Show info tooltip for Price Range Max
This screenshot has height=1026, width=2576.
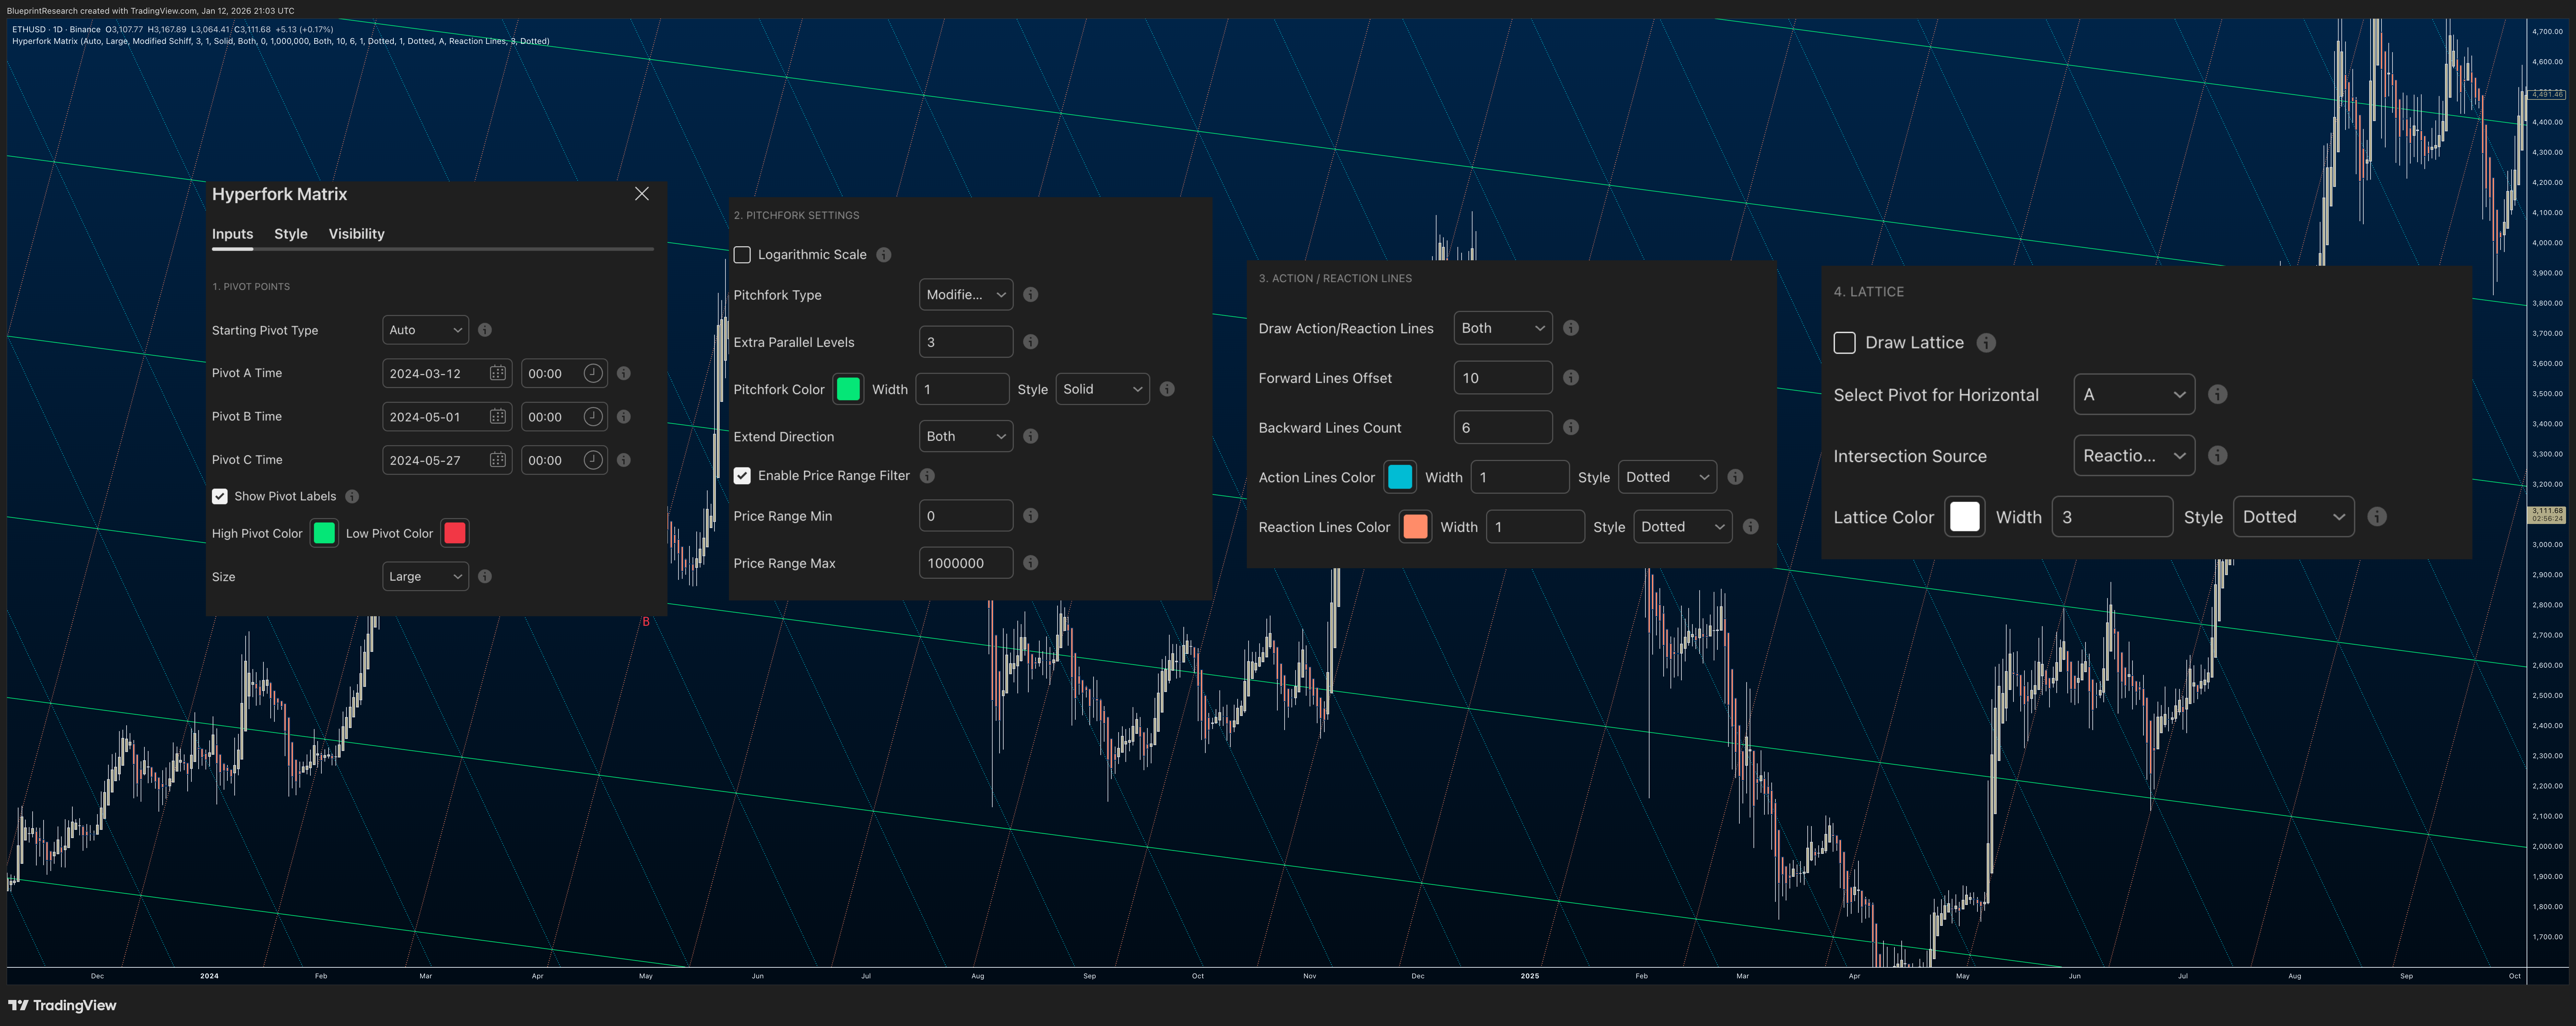1031,563
